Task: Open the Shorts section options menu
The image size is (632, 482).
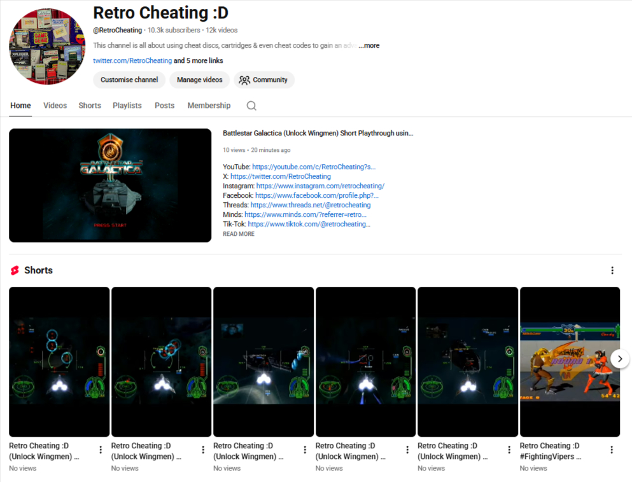Action: pyautogui.click(x=612, y=270)
